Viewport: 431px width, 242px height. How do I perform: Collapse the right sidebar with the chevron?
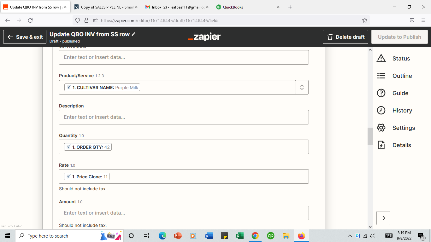tap(383, 218)
